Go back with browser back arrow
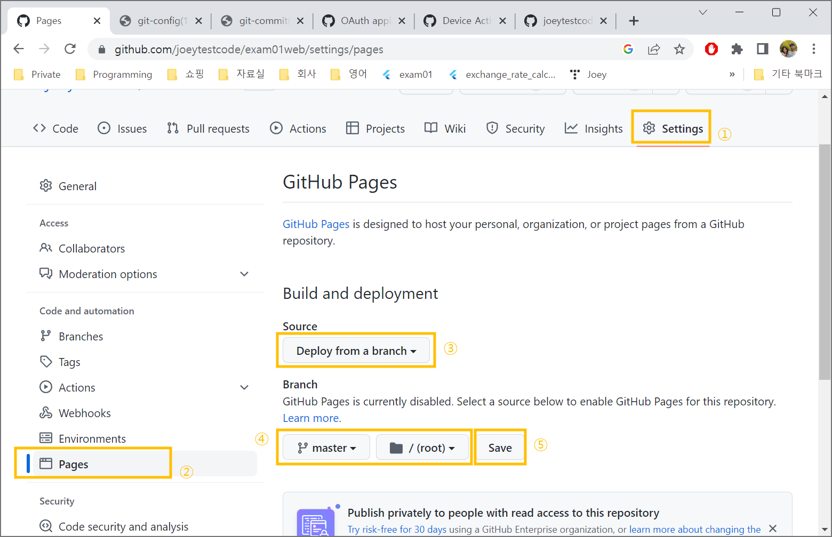Screen dimensions: 832x537 pyautogui.click(x=19, y=49)
